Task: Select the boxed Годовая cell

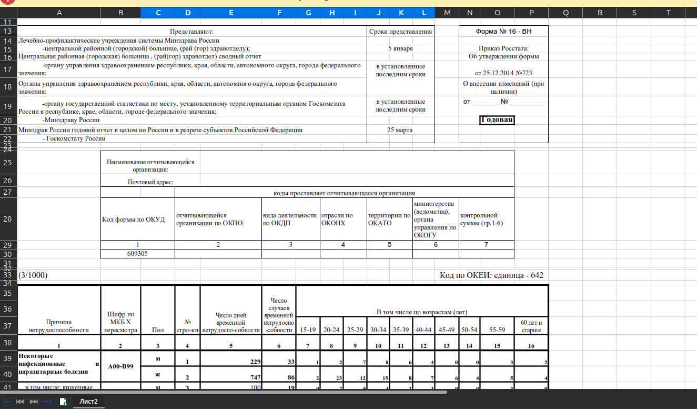Action: tap(497, 120)
